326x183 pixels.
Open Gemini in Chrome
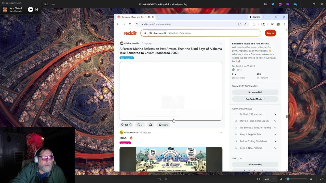(x=254, y=17)
